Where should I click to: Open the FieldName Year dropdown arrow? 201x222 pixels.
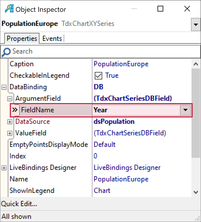185,110
